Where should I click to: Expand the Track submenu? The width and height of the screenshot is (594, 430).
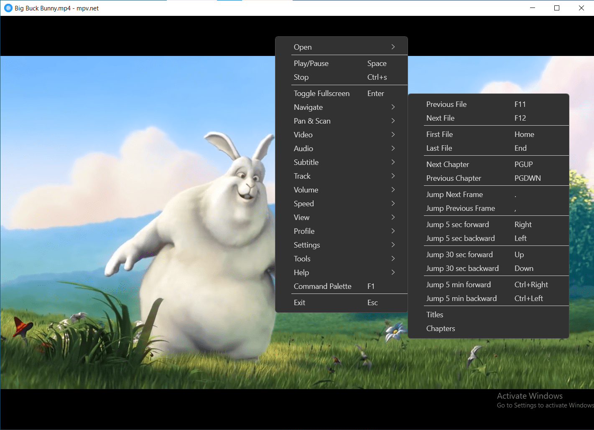pyautogui.click(x=342, y=176)
